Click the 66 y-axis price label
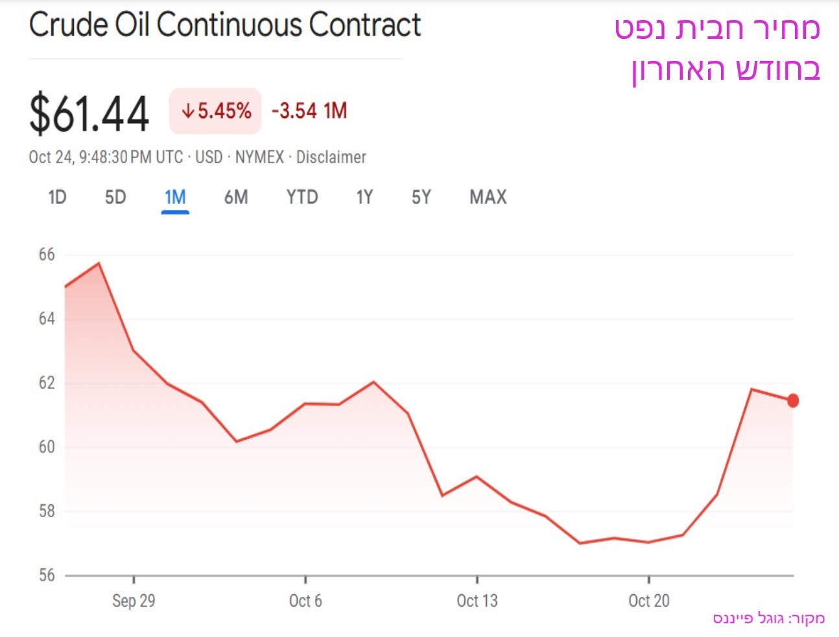Viewport: 839px width, 637px height. 47,255
